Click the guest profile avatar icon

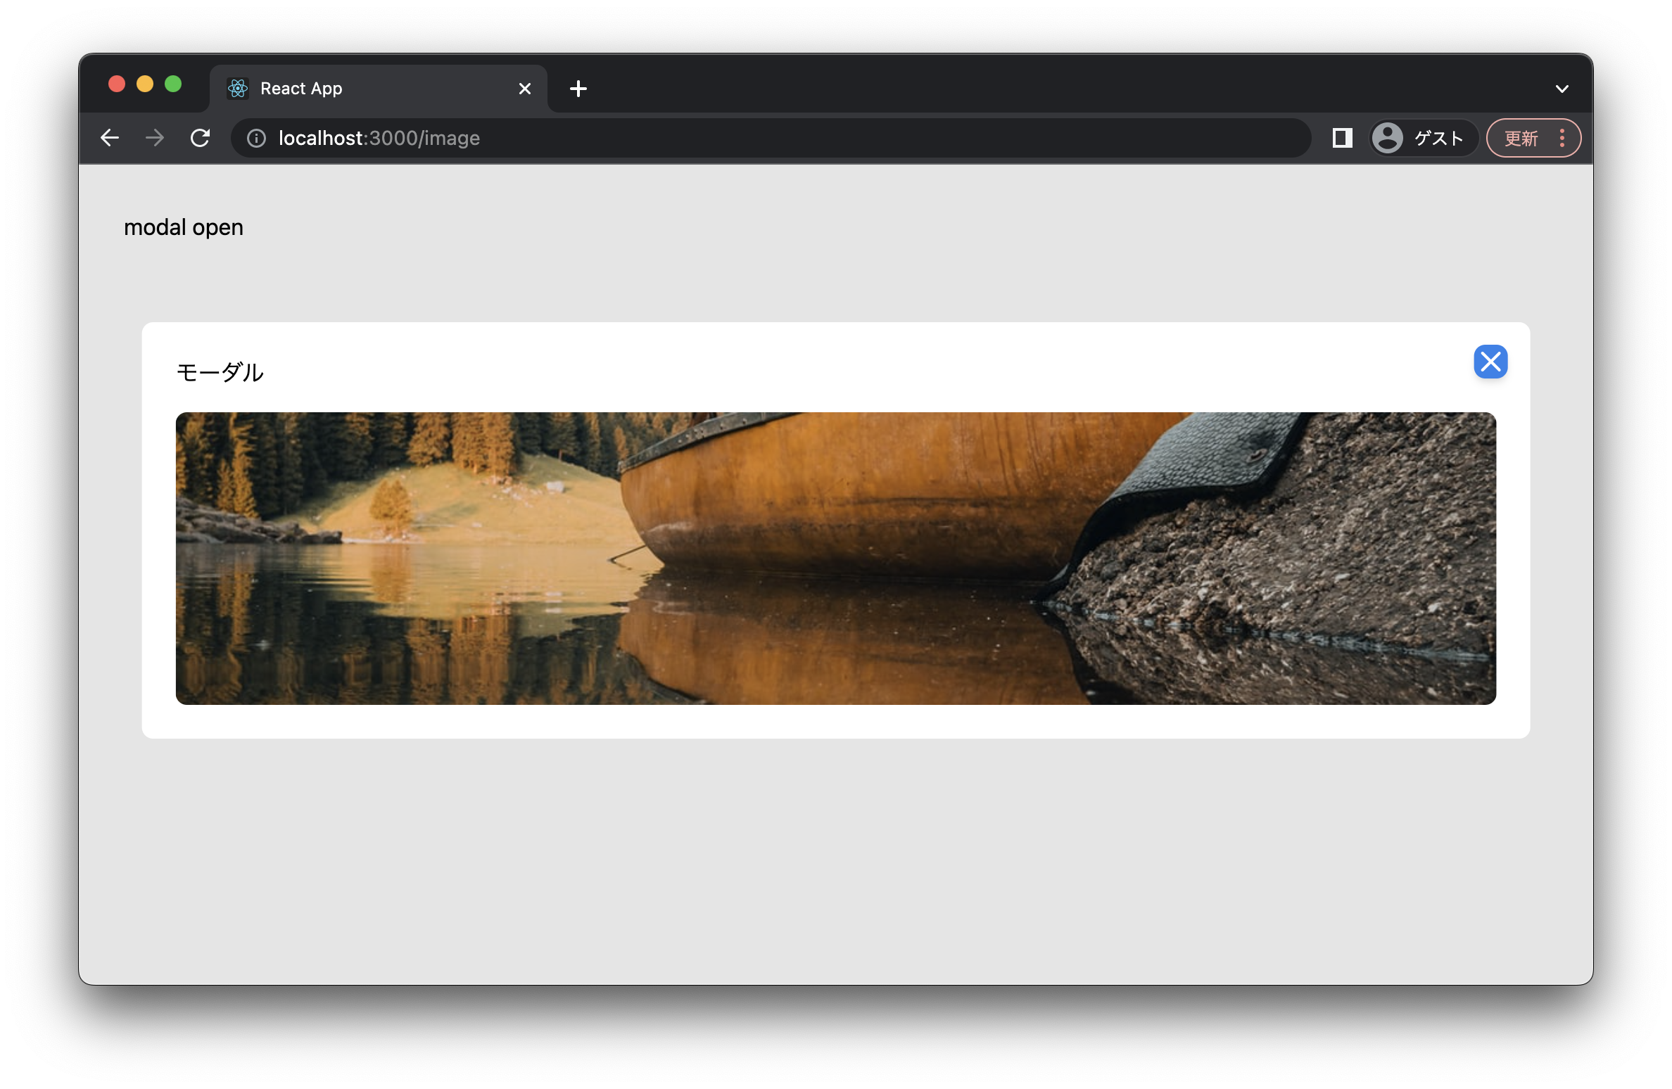coord(1387,138)
